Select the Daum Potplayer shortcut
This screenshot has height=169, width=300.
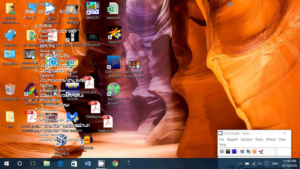(51, 14)
